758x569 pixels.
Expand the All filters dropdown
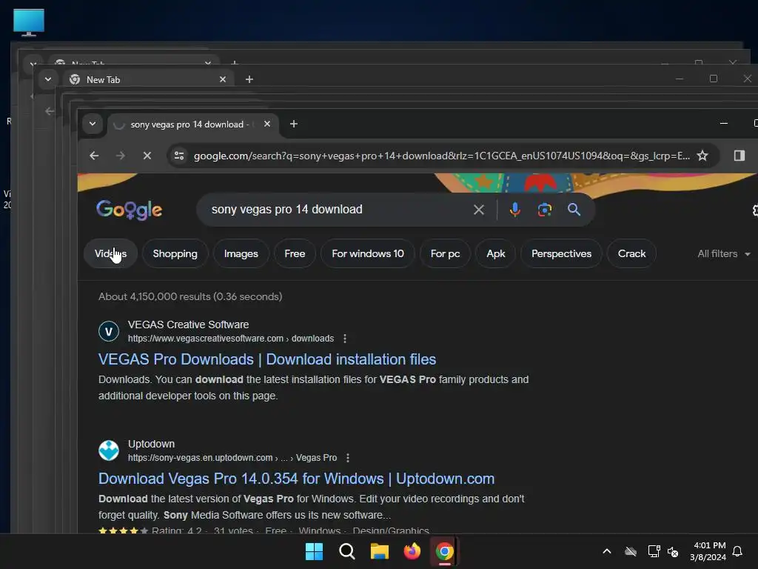724,253
